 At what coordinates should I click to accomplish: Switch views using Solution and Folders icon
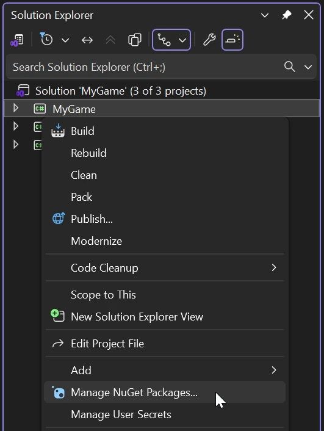17,40
